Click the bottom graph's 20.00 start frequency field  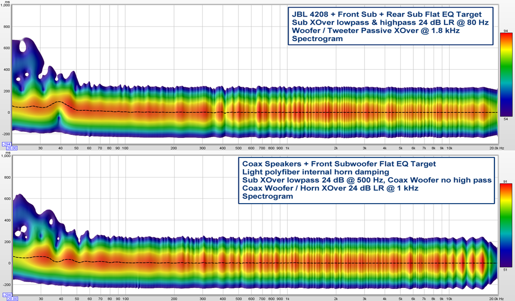[12, 299]
